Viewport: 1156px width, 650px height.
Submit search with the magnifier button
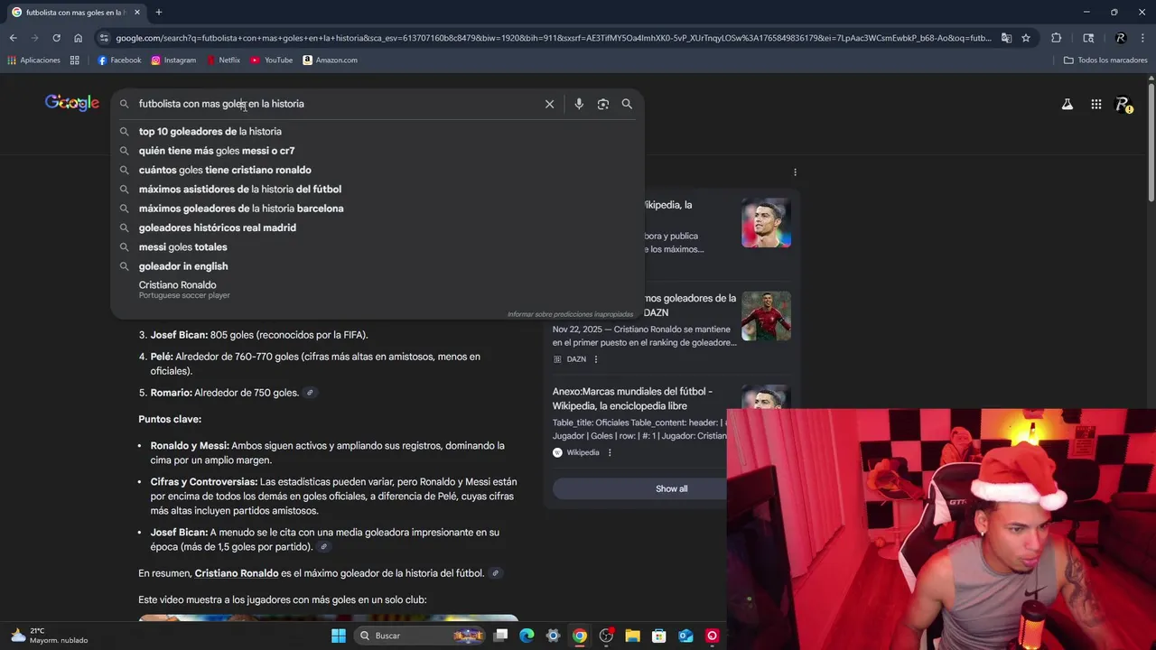click(x=627, y=104)
